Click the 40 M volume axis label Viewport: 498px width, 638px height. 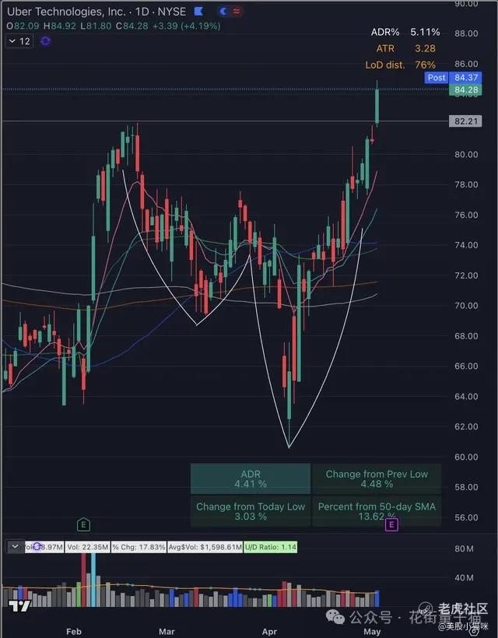tap(464, 578)
